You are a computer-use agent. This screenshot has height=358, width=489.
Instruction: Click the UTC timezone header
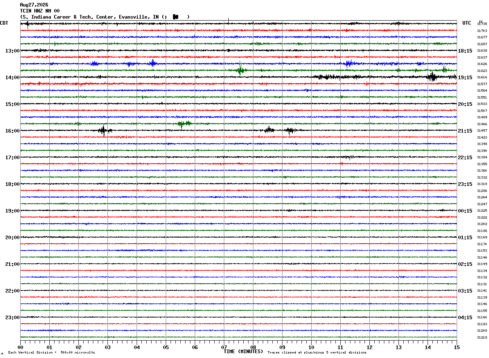click(467, 23)
